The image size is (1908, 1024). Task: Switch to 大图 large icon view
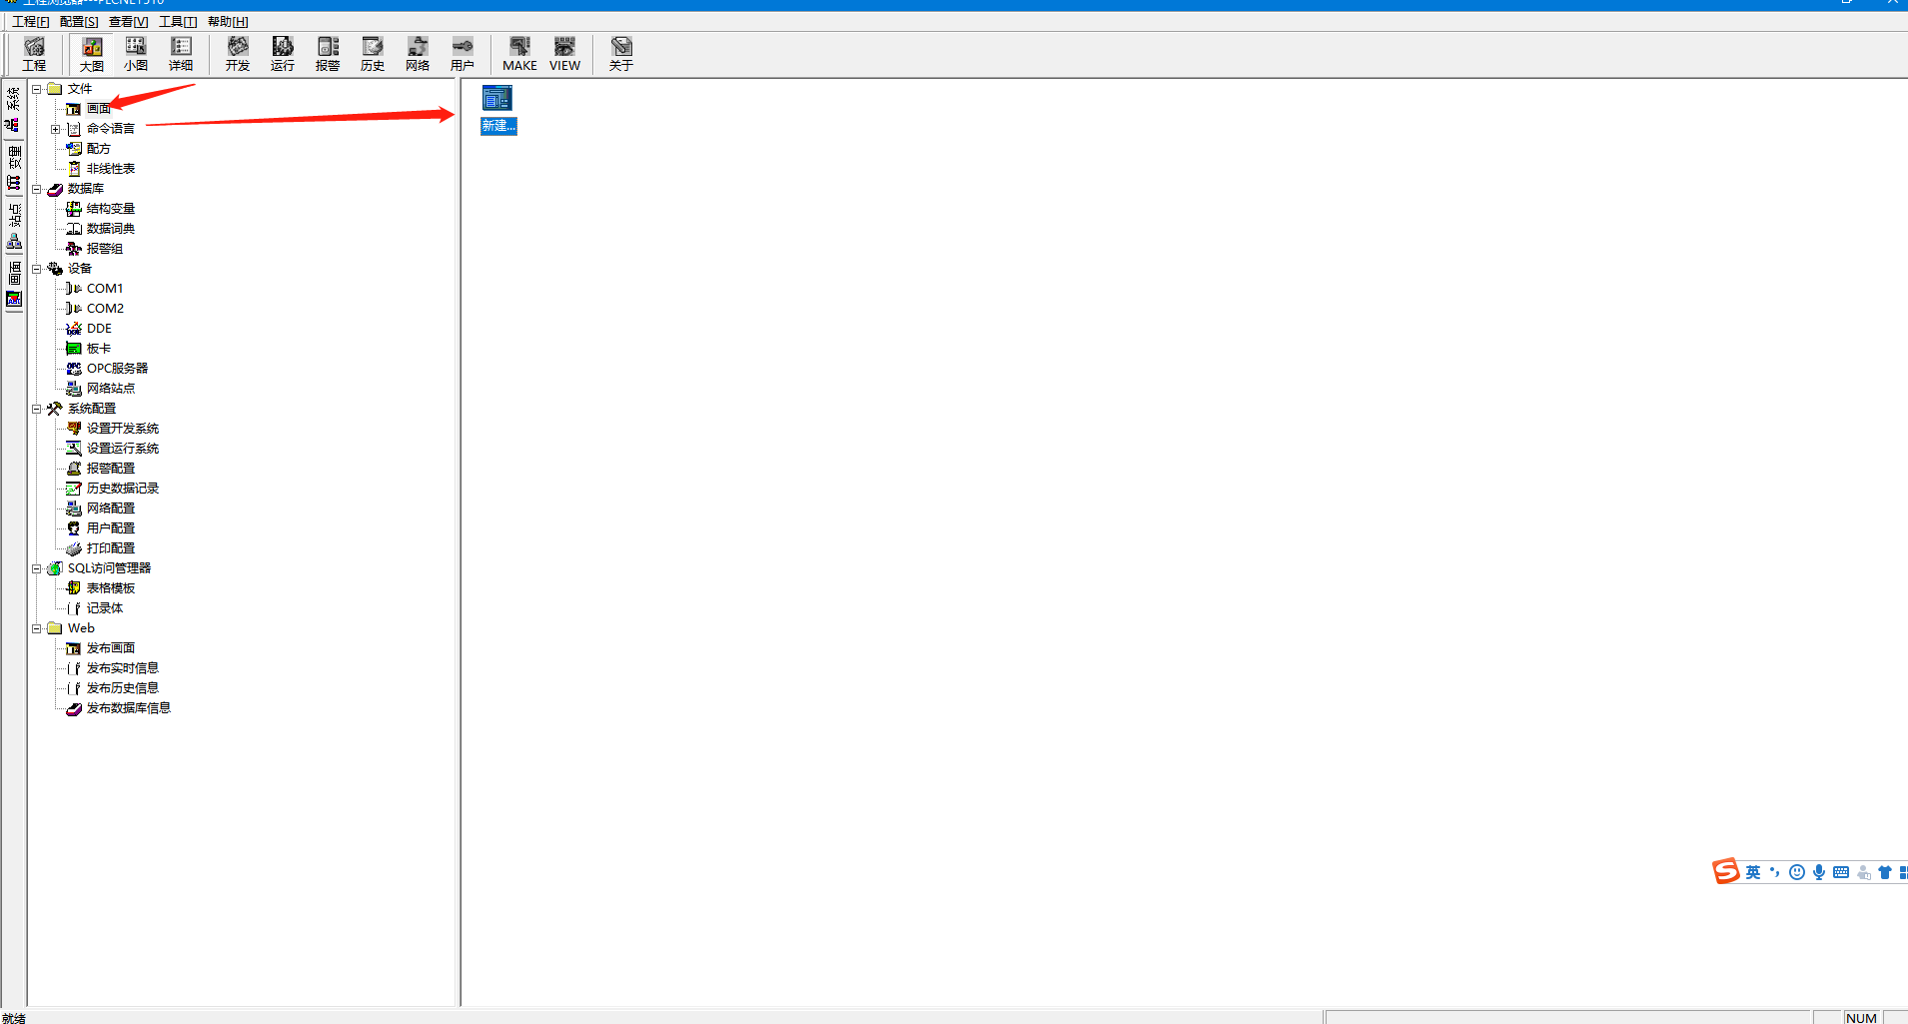92,53
